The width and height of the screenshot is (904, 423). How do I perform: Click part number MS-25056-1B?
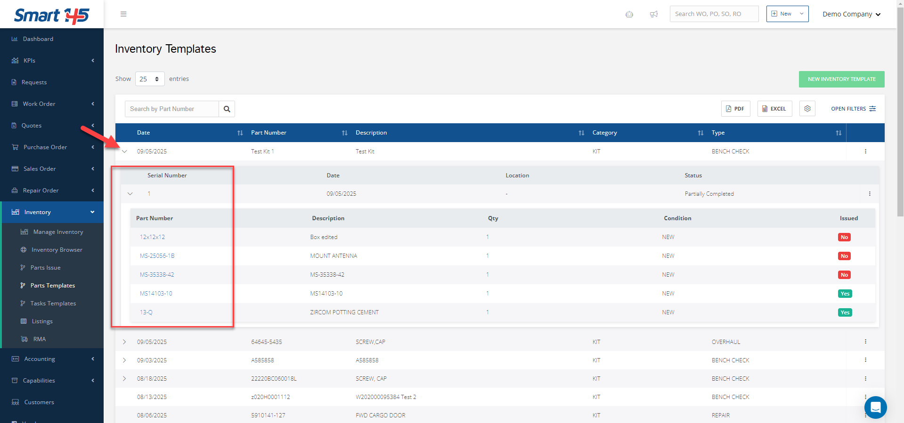(x=157, y=256)
